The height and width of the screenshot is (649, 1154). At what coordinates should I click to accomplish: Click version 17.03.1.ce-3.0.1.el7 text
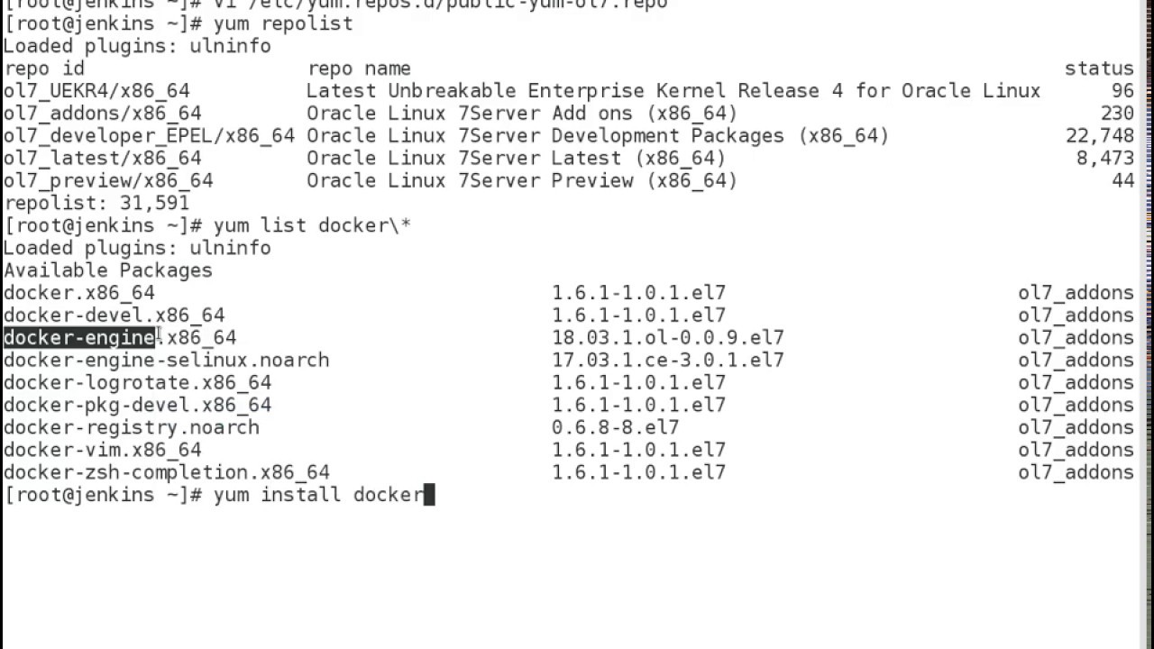668,361
